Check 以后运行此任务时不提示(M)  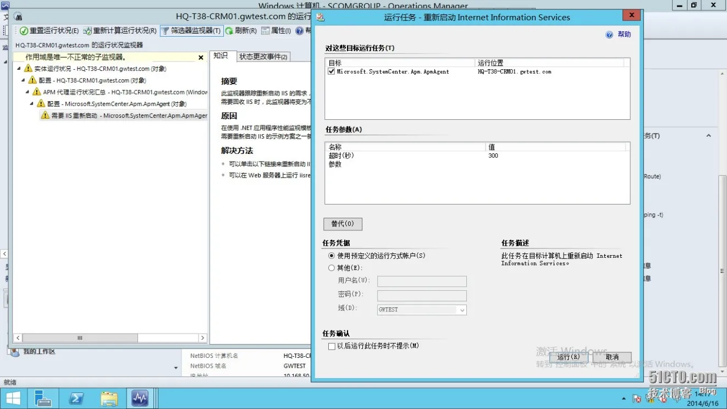point(332,346)
